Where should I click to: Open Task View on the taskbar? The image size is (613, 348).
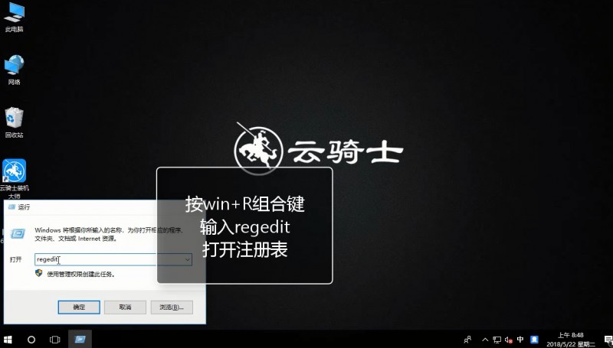pos(54,340)
